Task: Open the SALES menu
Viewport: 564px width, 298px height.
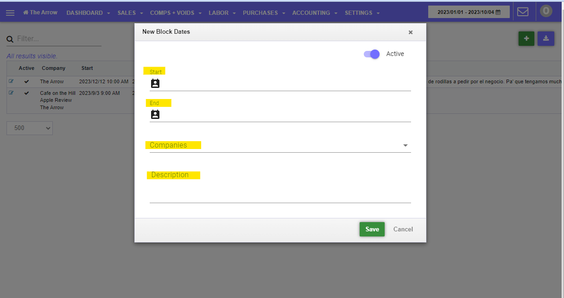Action: tap(130, 13)
